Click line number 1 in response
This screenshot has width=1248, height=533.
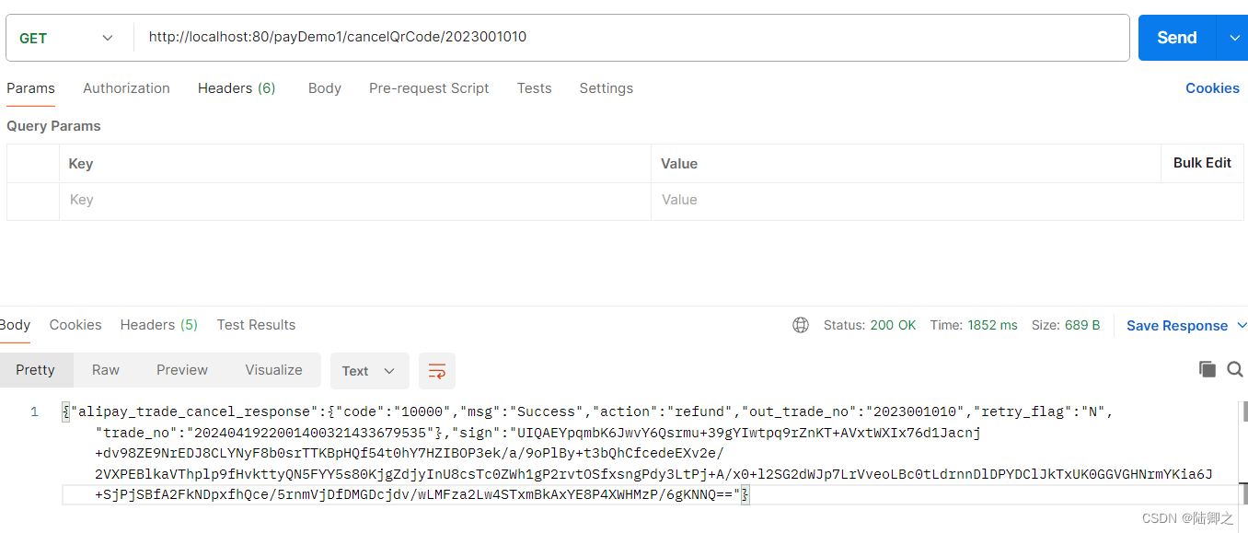[x=35, y=411]
